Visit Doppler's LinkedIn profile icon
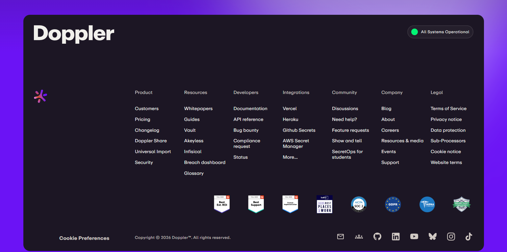 (395, 236)
